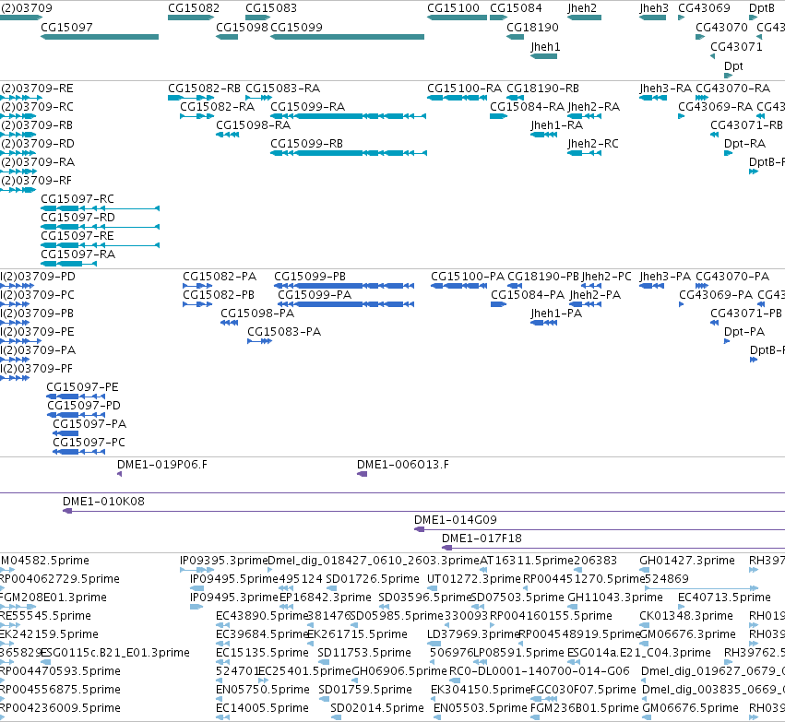Screen dimensions: 785x722
Task: Click the long CG15099 gene bar
Action: click(347, 37)
